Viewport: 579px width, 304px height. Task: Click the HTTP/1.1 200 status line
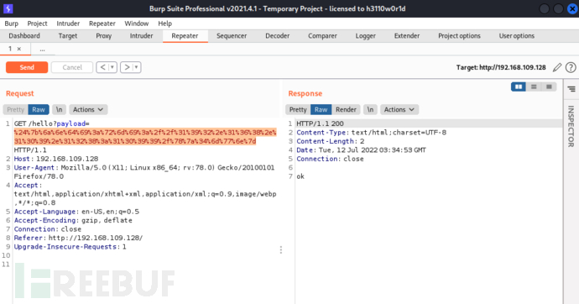pos(321,123)
